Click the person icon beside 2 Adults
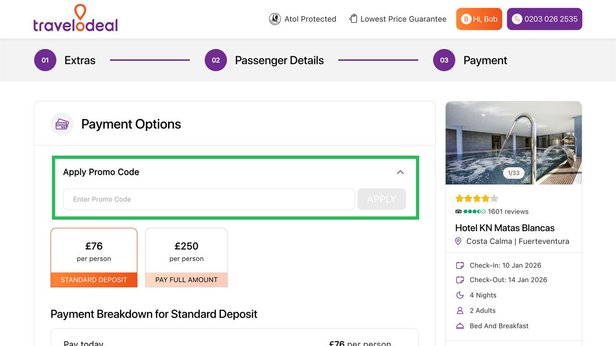 coord(460,310)
